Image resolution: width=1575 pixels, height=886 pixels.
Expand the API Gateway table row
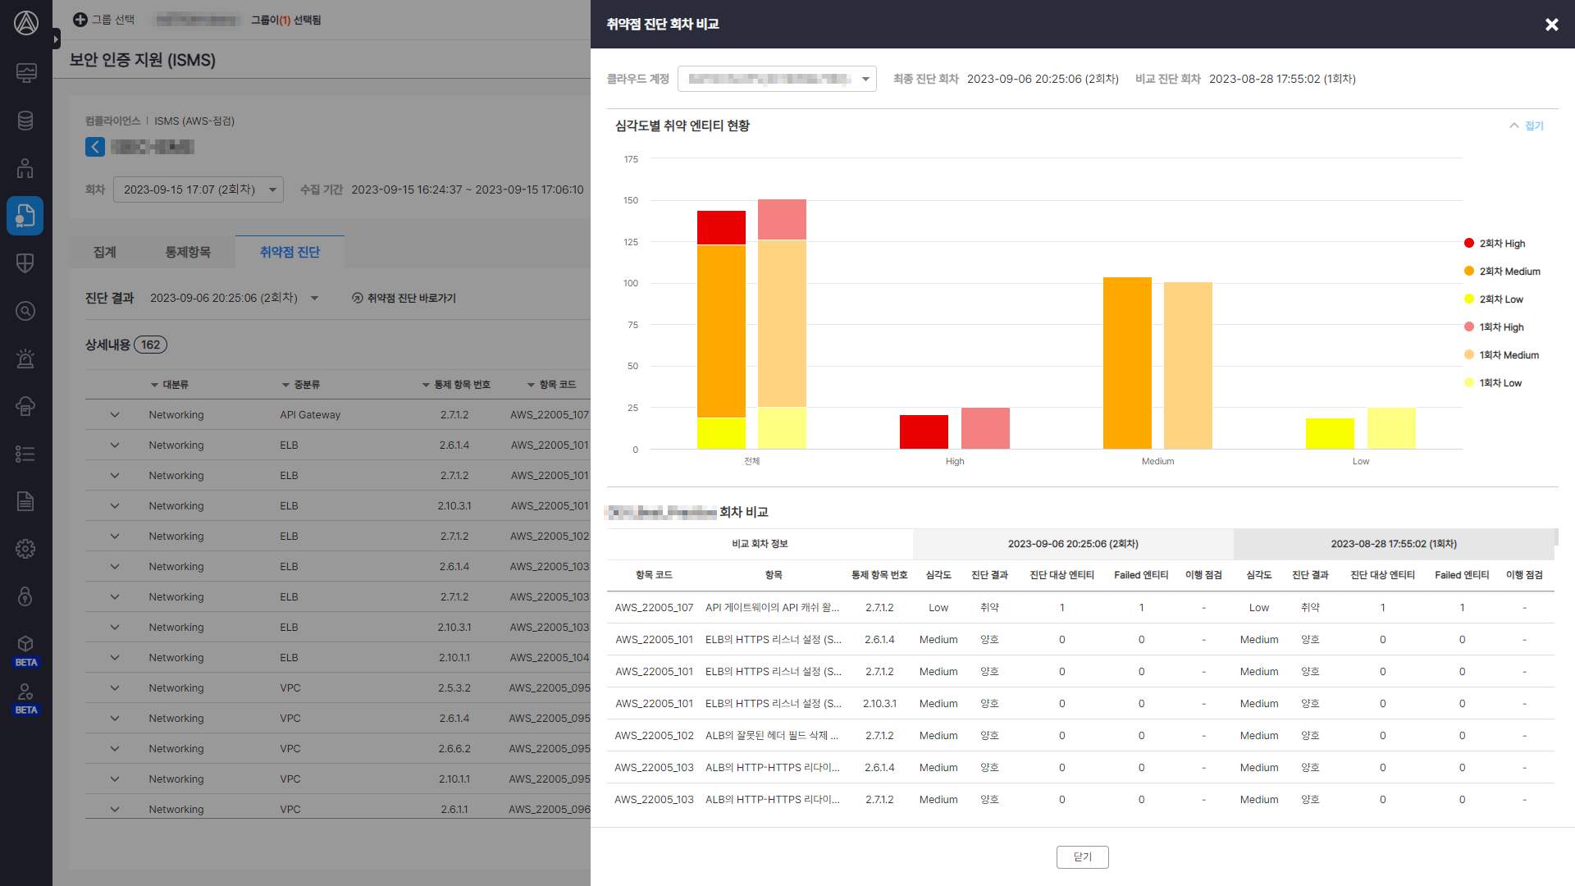tap(115, 415)
